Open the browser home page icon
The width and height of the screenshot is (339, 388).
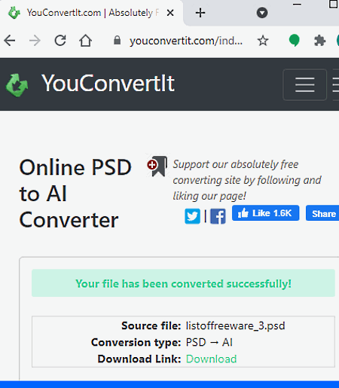click(85, 41)
